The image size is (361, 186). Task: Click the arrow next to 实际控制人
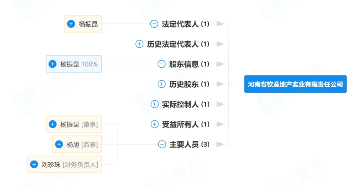(220, 104)
